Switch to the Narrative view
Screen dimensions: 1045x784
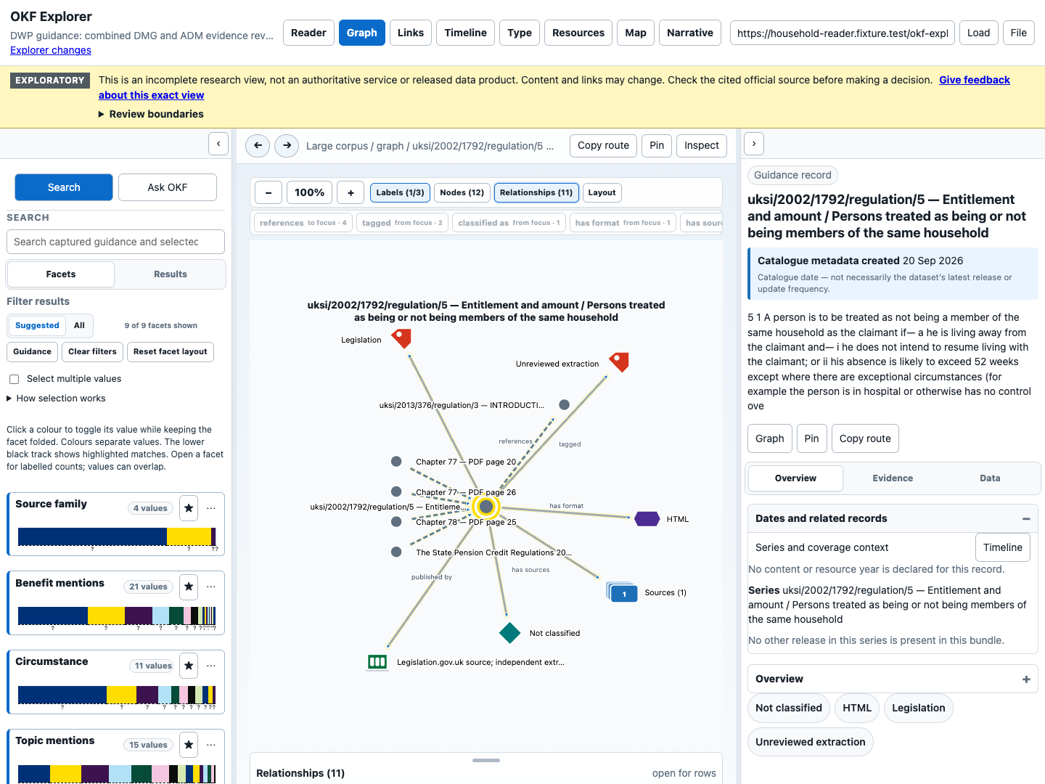click(689, 33)
